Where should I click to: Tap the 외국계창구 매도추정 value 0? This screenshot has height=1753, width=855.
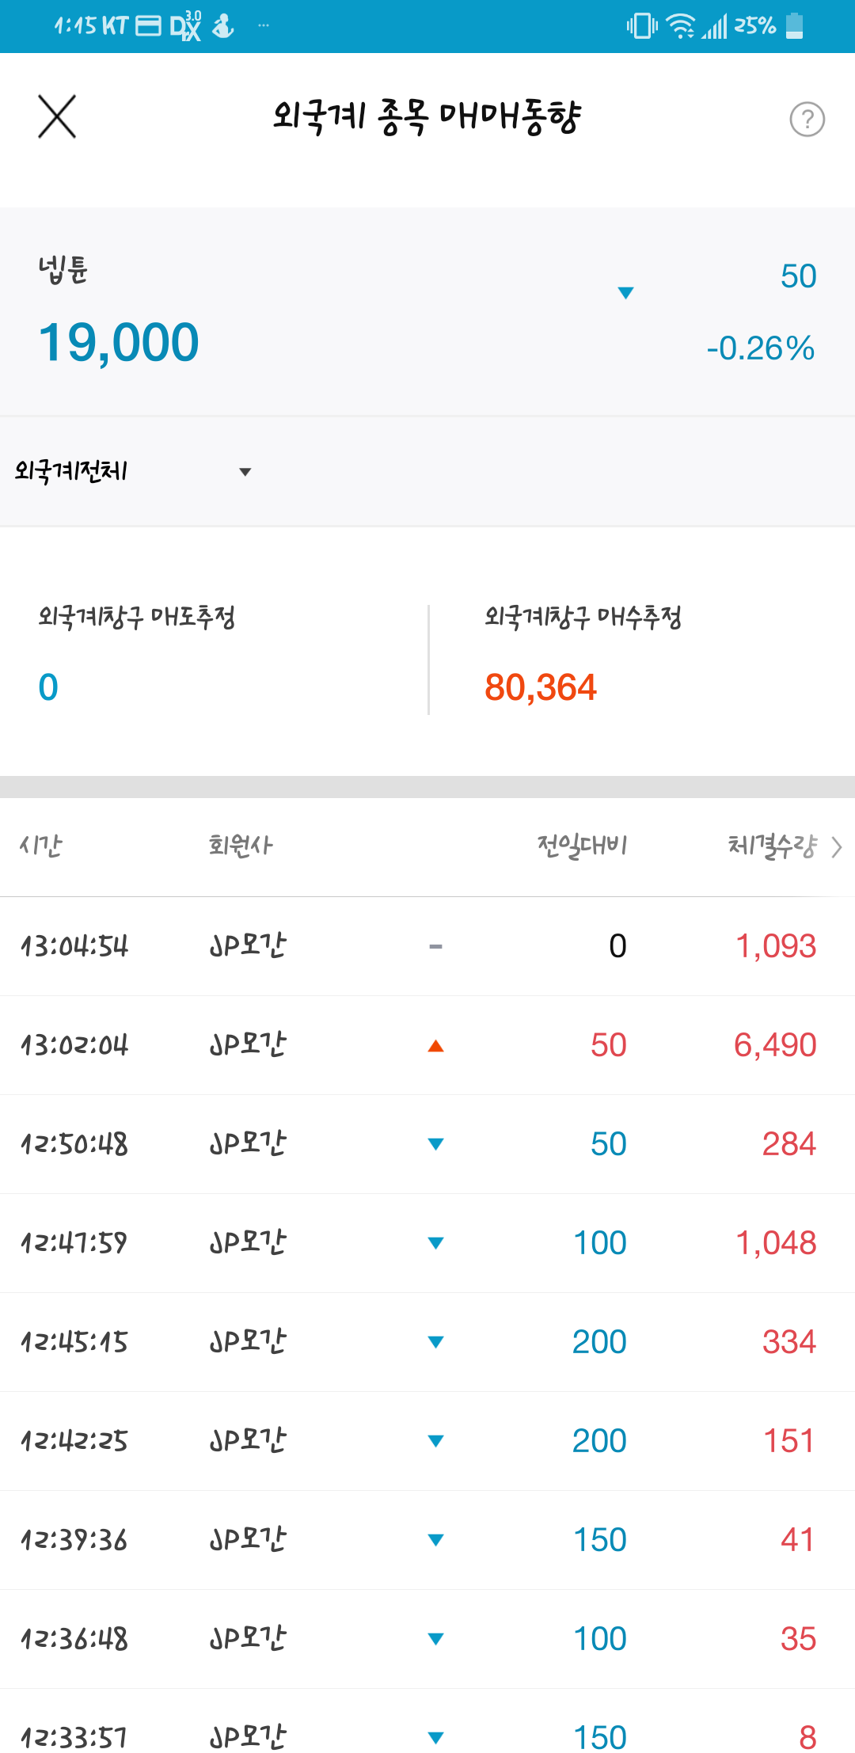48,687
